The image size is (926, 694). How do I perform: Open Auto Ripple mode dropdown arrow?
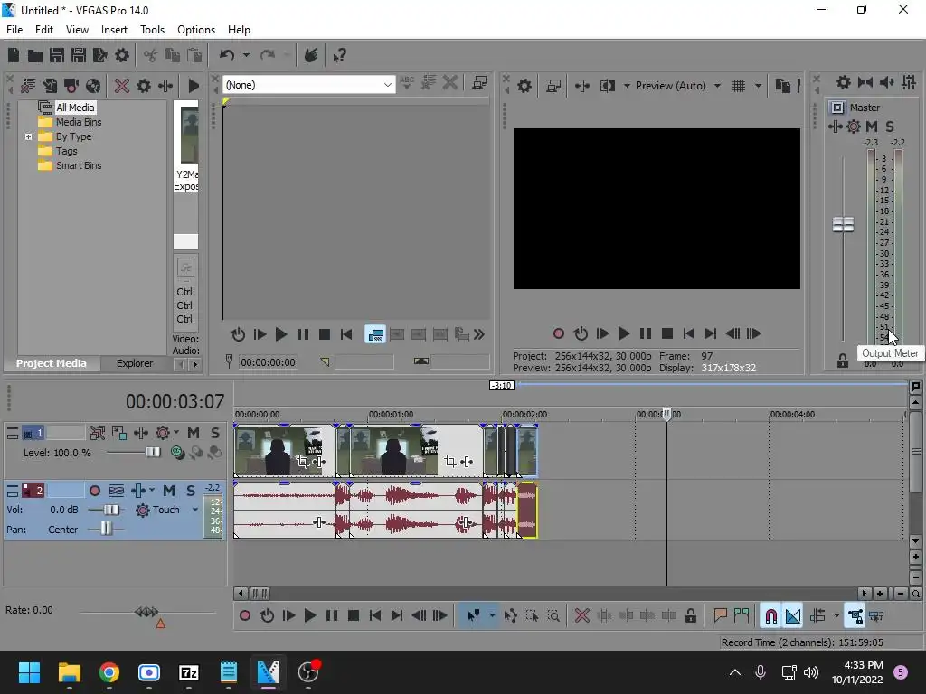click(x=836, y=616)
